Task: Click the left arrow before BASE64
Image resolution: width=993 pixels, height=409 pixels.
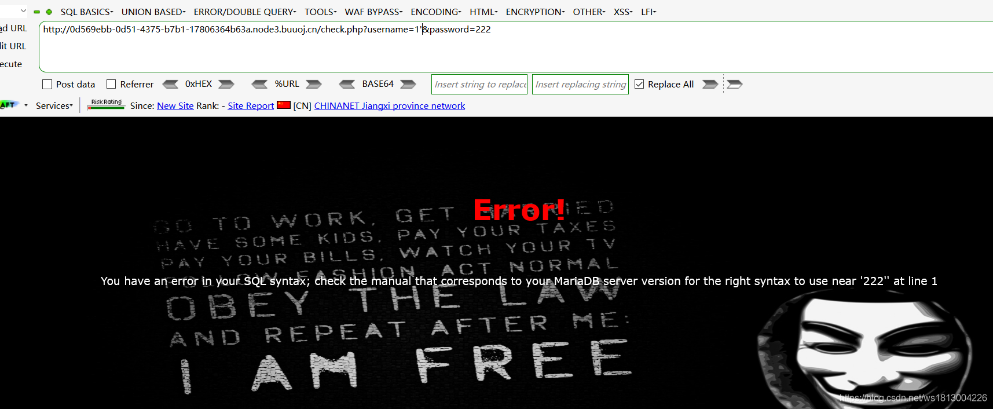Action: click(347, 85)
